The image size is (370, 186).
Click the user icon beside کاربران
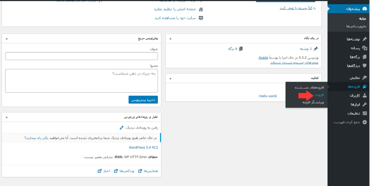pyautogui.click(x=364, y=96)
